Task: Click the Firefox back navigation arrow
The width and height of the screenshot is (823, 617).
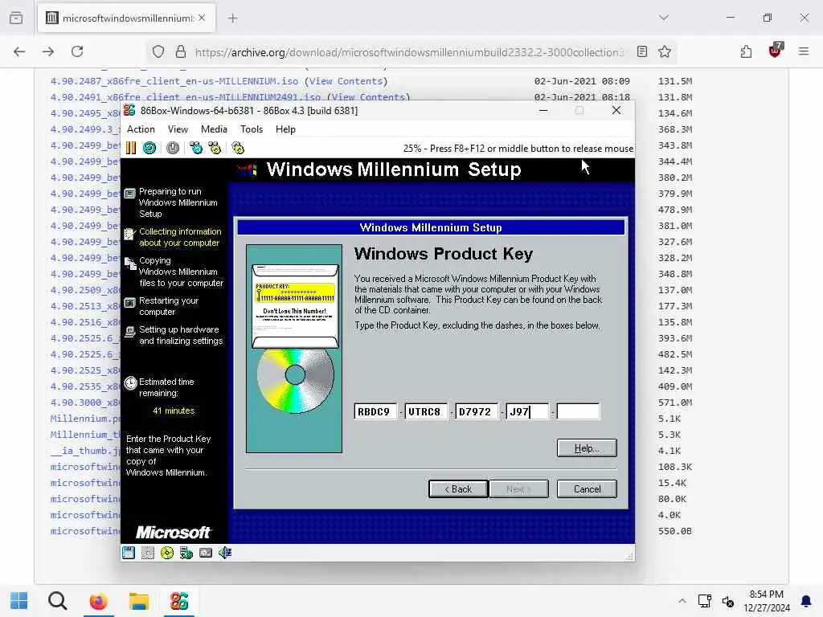Action: [x=19, y=51]
